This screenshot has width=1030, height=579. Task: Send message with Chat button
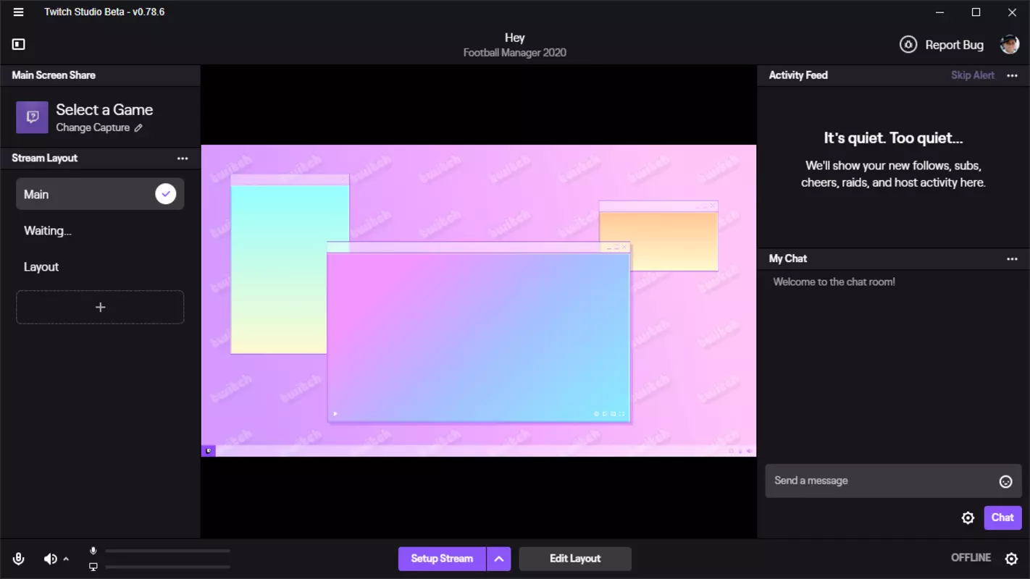(x=1002, y=517)
